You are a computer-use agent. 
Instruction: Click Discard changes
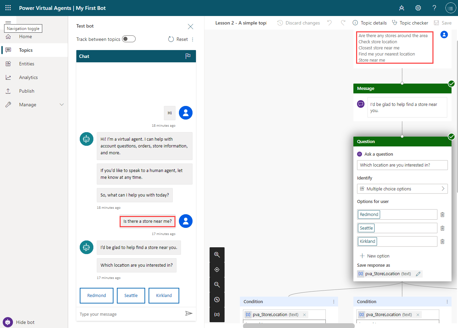(x=299, y=23)
